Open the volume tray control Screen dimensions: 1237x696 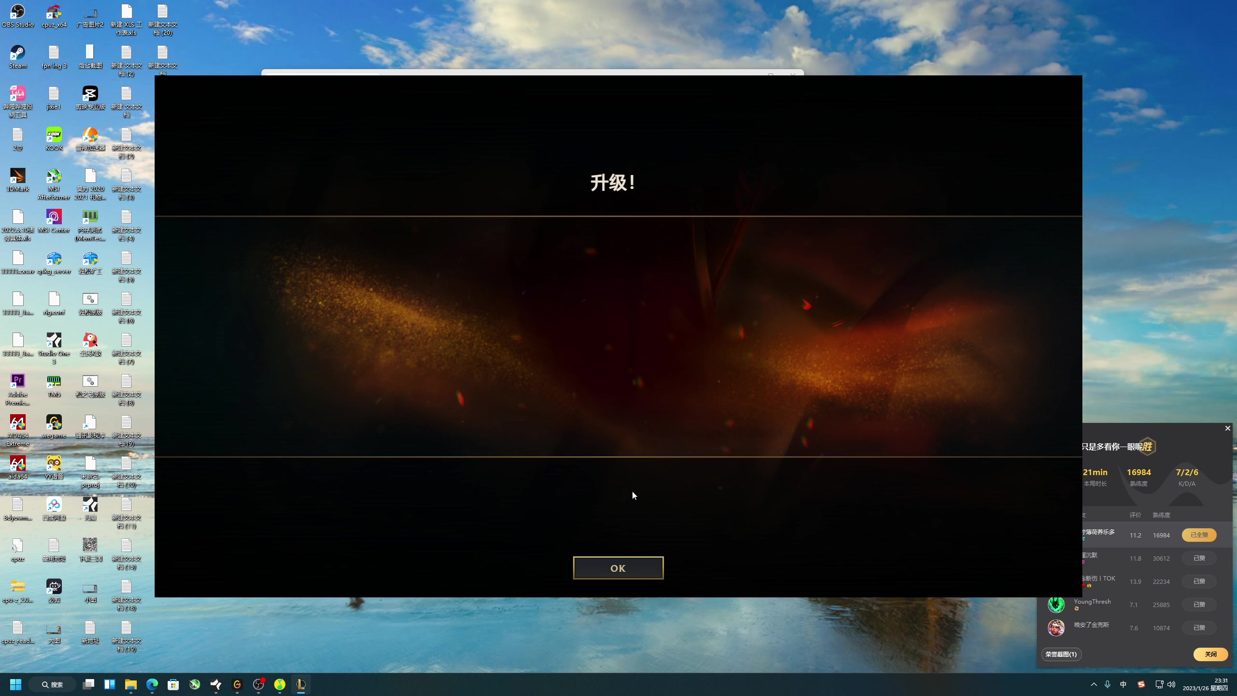[1171, 684]
